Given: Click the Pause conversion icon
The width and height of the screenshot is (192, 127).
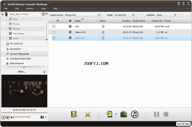Looking at the screenshot, I should tap(156, 114).
